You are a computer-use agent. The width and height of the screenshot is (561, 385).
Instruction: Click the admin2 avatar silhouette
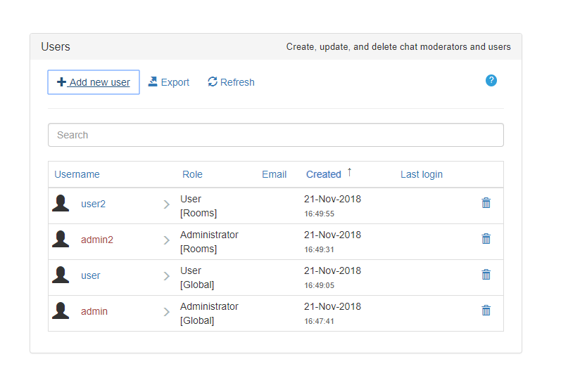pyautogui.click(x=61, y=240)
